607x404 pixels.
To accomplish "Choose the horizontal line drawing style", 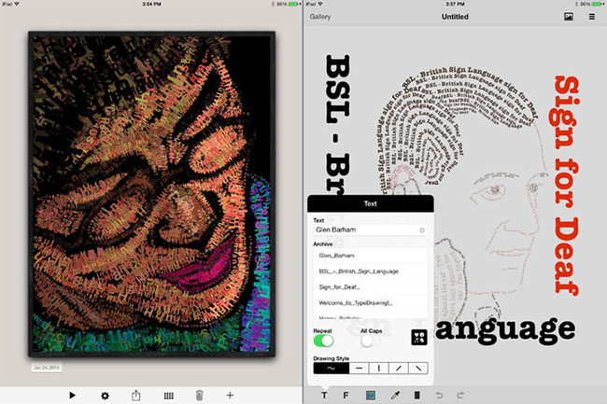I will coord(359,368).
